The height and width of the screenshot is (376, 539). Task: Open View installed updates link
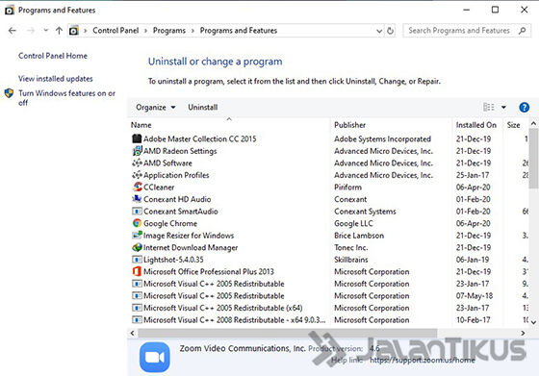tap(56, 79)
